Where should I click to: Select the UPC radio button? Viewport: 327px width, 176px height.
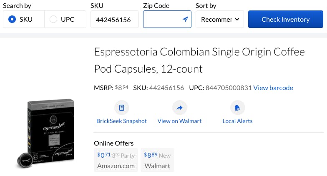[53, 19]
